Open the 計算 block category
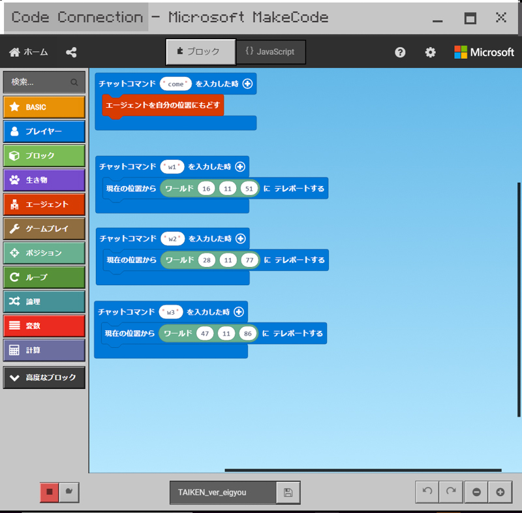This screenshot has height=513, width=522. coord(44,350)
